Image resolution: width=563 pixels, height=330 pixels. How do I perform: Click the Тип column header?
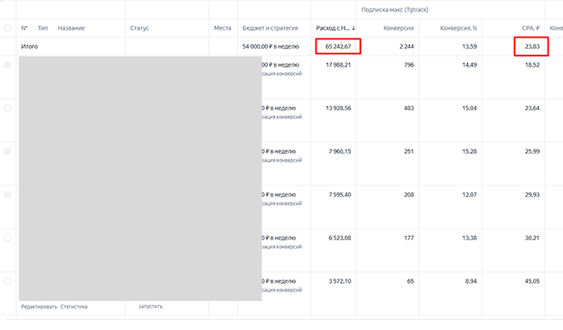pos(43,28)
